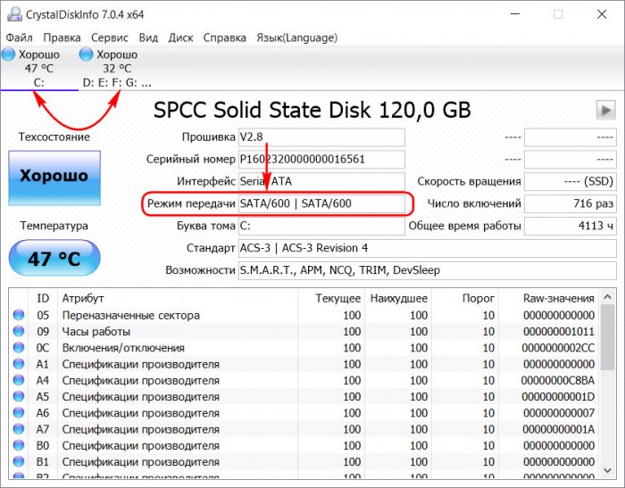Viewport: 625px width, 488px height.
Task: Click status orb for attribute B1
Action: pos(19,462)
